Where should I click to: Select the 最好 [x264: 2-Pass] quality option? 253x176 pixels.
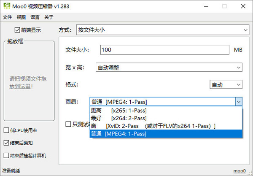[x=166, y=118]
